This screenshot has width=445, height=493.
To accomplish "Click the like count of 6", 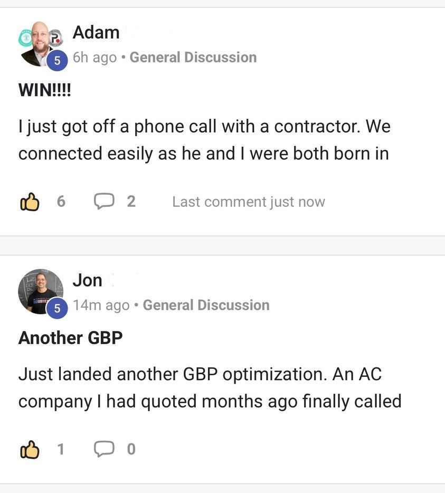I will (x=61, y=202).
